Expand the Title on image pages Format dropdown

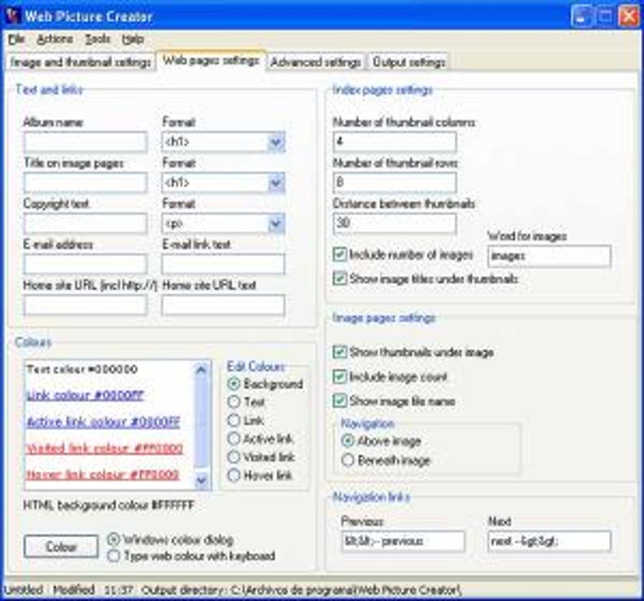pyautogui.click(x=277, y=183)
